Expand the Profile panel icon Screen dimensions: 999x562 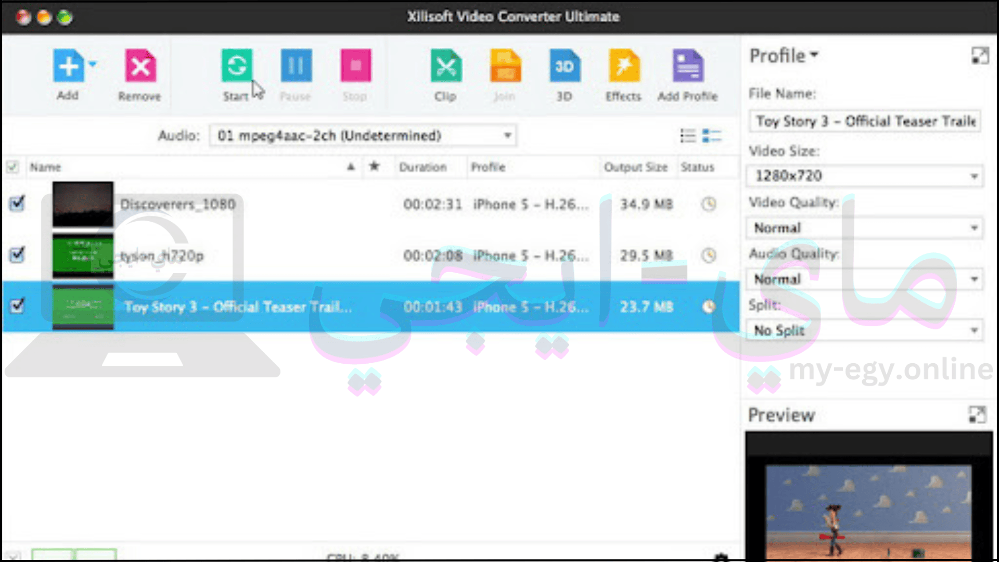pyautogui.click(x=980, y=56)
